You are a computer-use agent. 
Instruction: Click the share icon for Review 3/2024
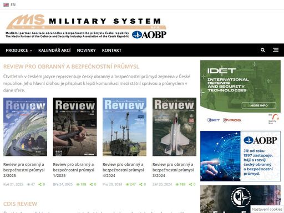190,184
